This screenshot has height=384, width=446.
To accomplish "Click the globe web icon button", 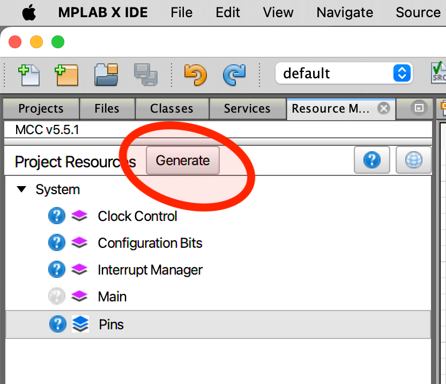I will [x=414, y=160].
